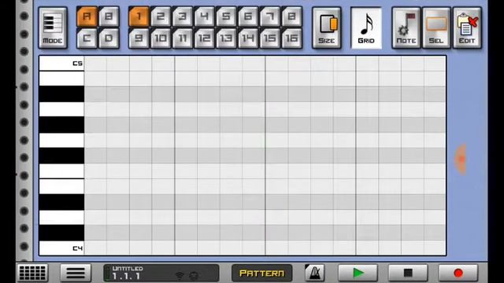The height and width of the screenshot is (283, 504).
Task: Select pattern bank A
Action: 87,17
